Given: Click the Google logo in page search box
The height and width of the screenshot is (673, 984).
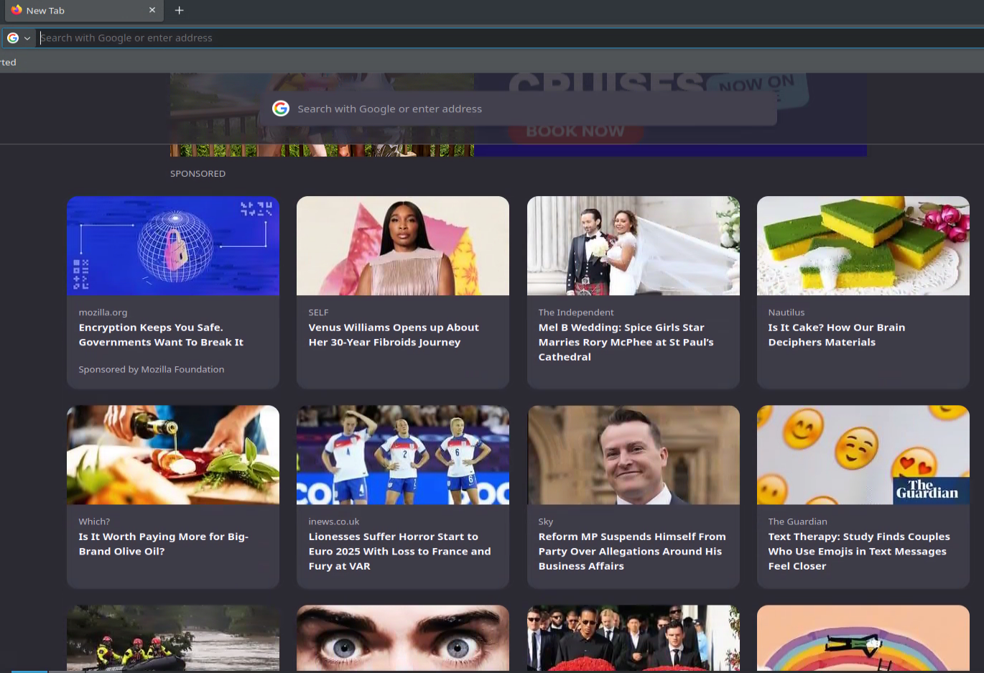Looking at the screenshot, I should tap(281, 108).
